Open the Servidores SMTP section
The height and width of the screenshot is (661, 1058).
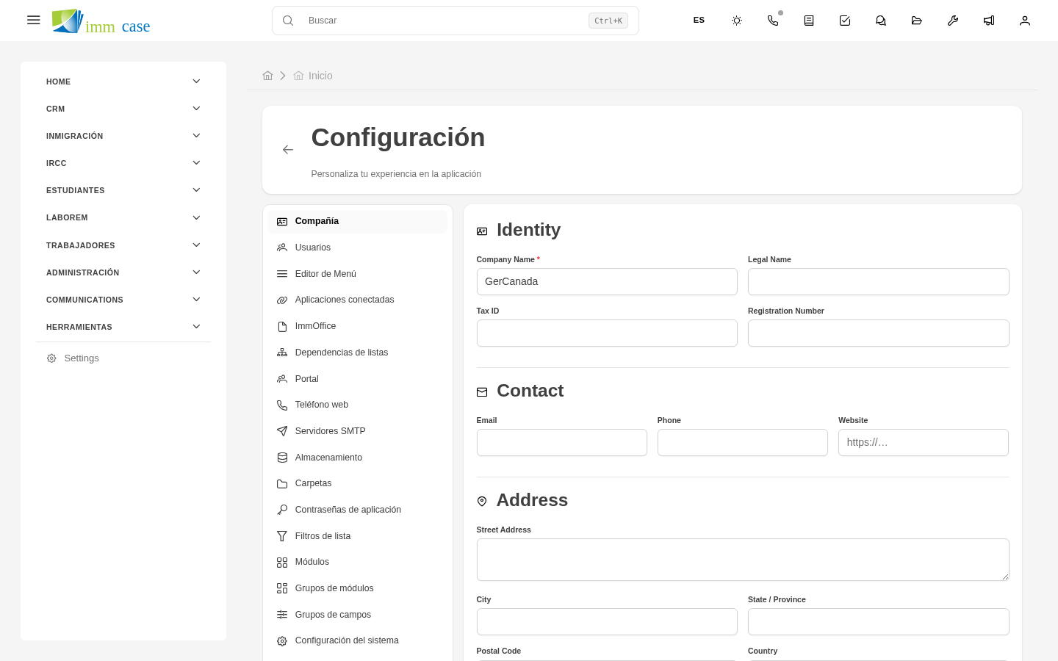pos(358,431)
